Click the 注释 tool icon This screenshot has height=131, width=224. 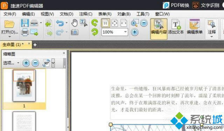coord(212,24)
